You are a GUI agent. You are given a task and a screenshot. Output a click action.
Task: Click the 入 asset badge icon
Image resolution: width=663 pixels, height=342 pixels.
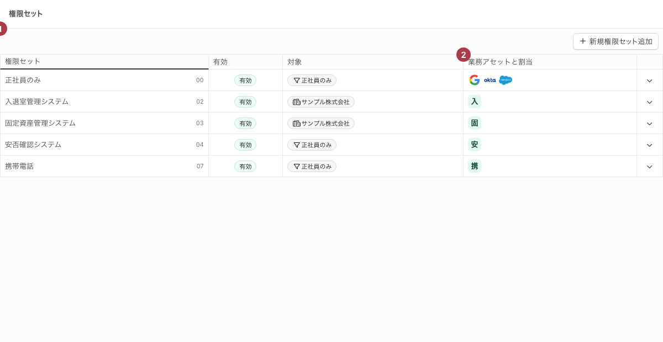point(475,101)
